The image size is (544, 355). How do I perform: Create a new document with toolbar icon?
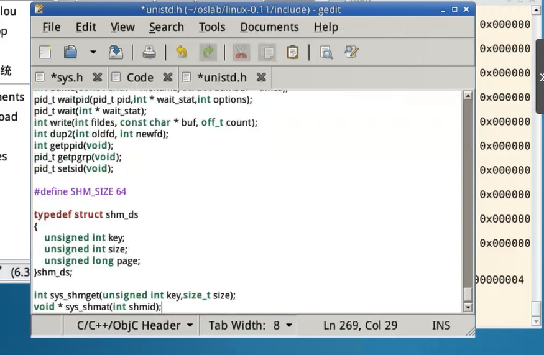[45, 52]
